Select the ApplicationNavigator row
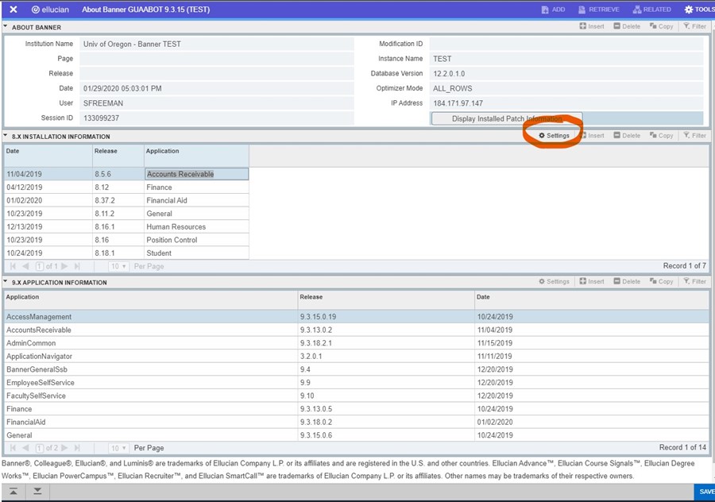Viewport: 715px width, 502px height. pos(357,356)
